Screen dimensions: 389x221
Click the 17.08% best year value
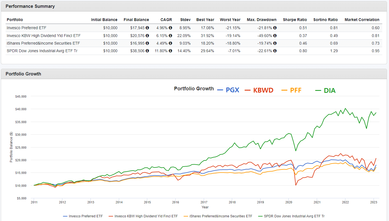click(208, 28)
